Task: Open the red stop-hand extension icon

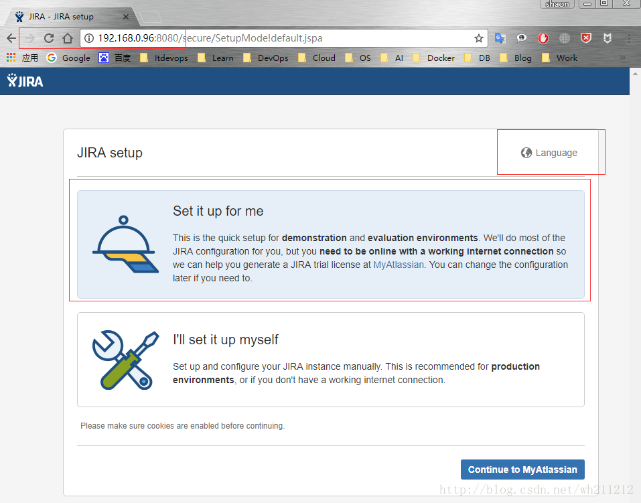Action: [x=543, y=38]
